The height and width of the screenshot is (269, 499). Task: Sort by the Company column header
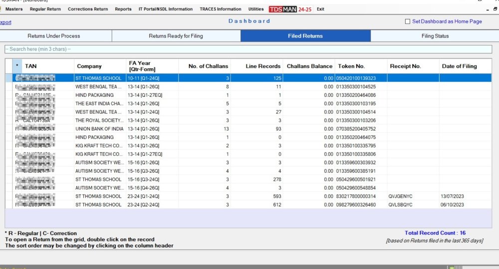coord(89,66)
